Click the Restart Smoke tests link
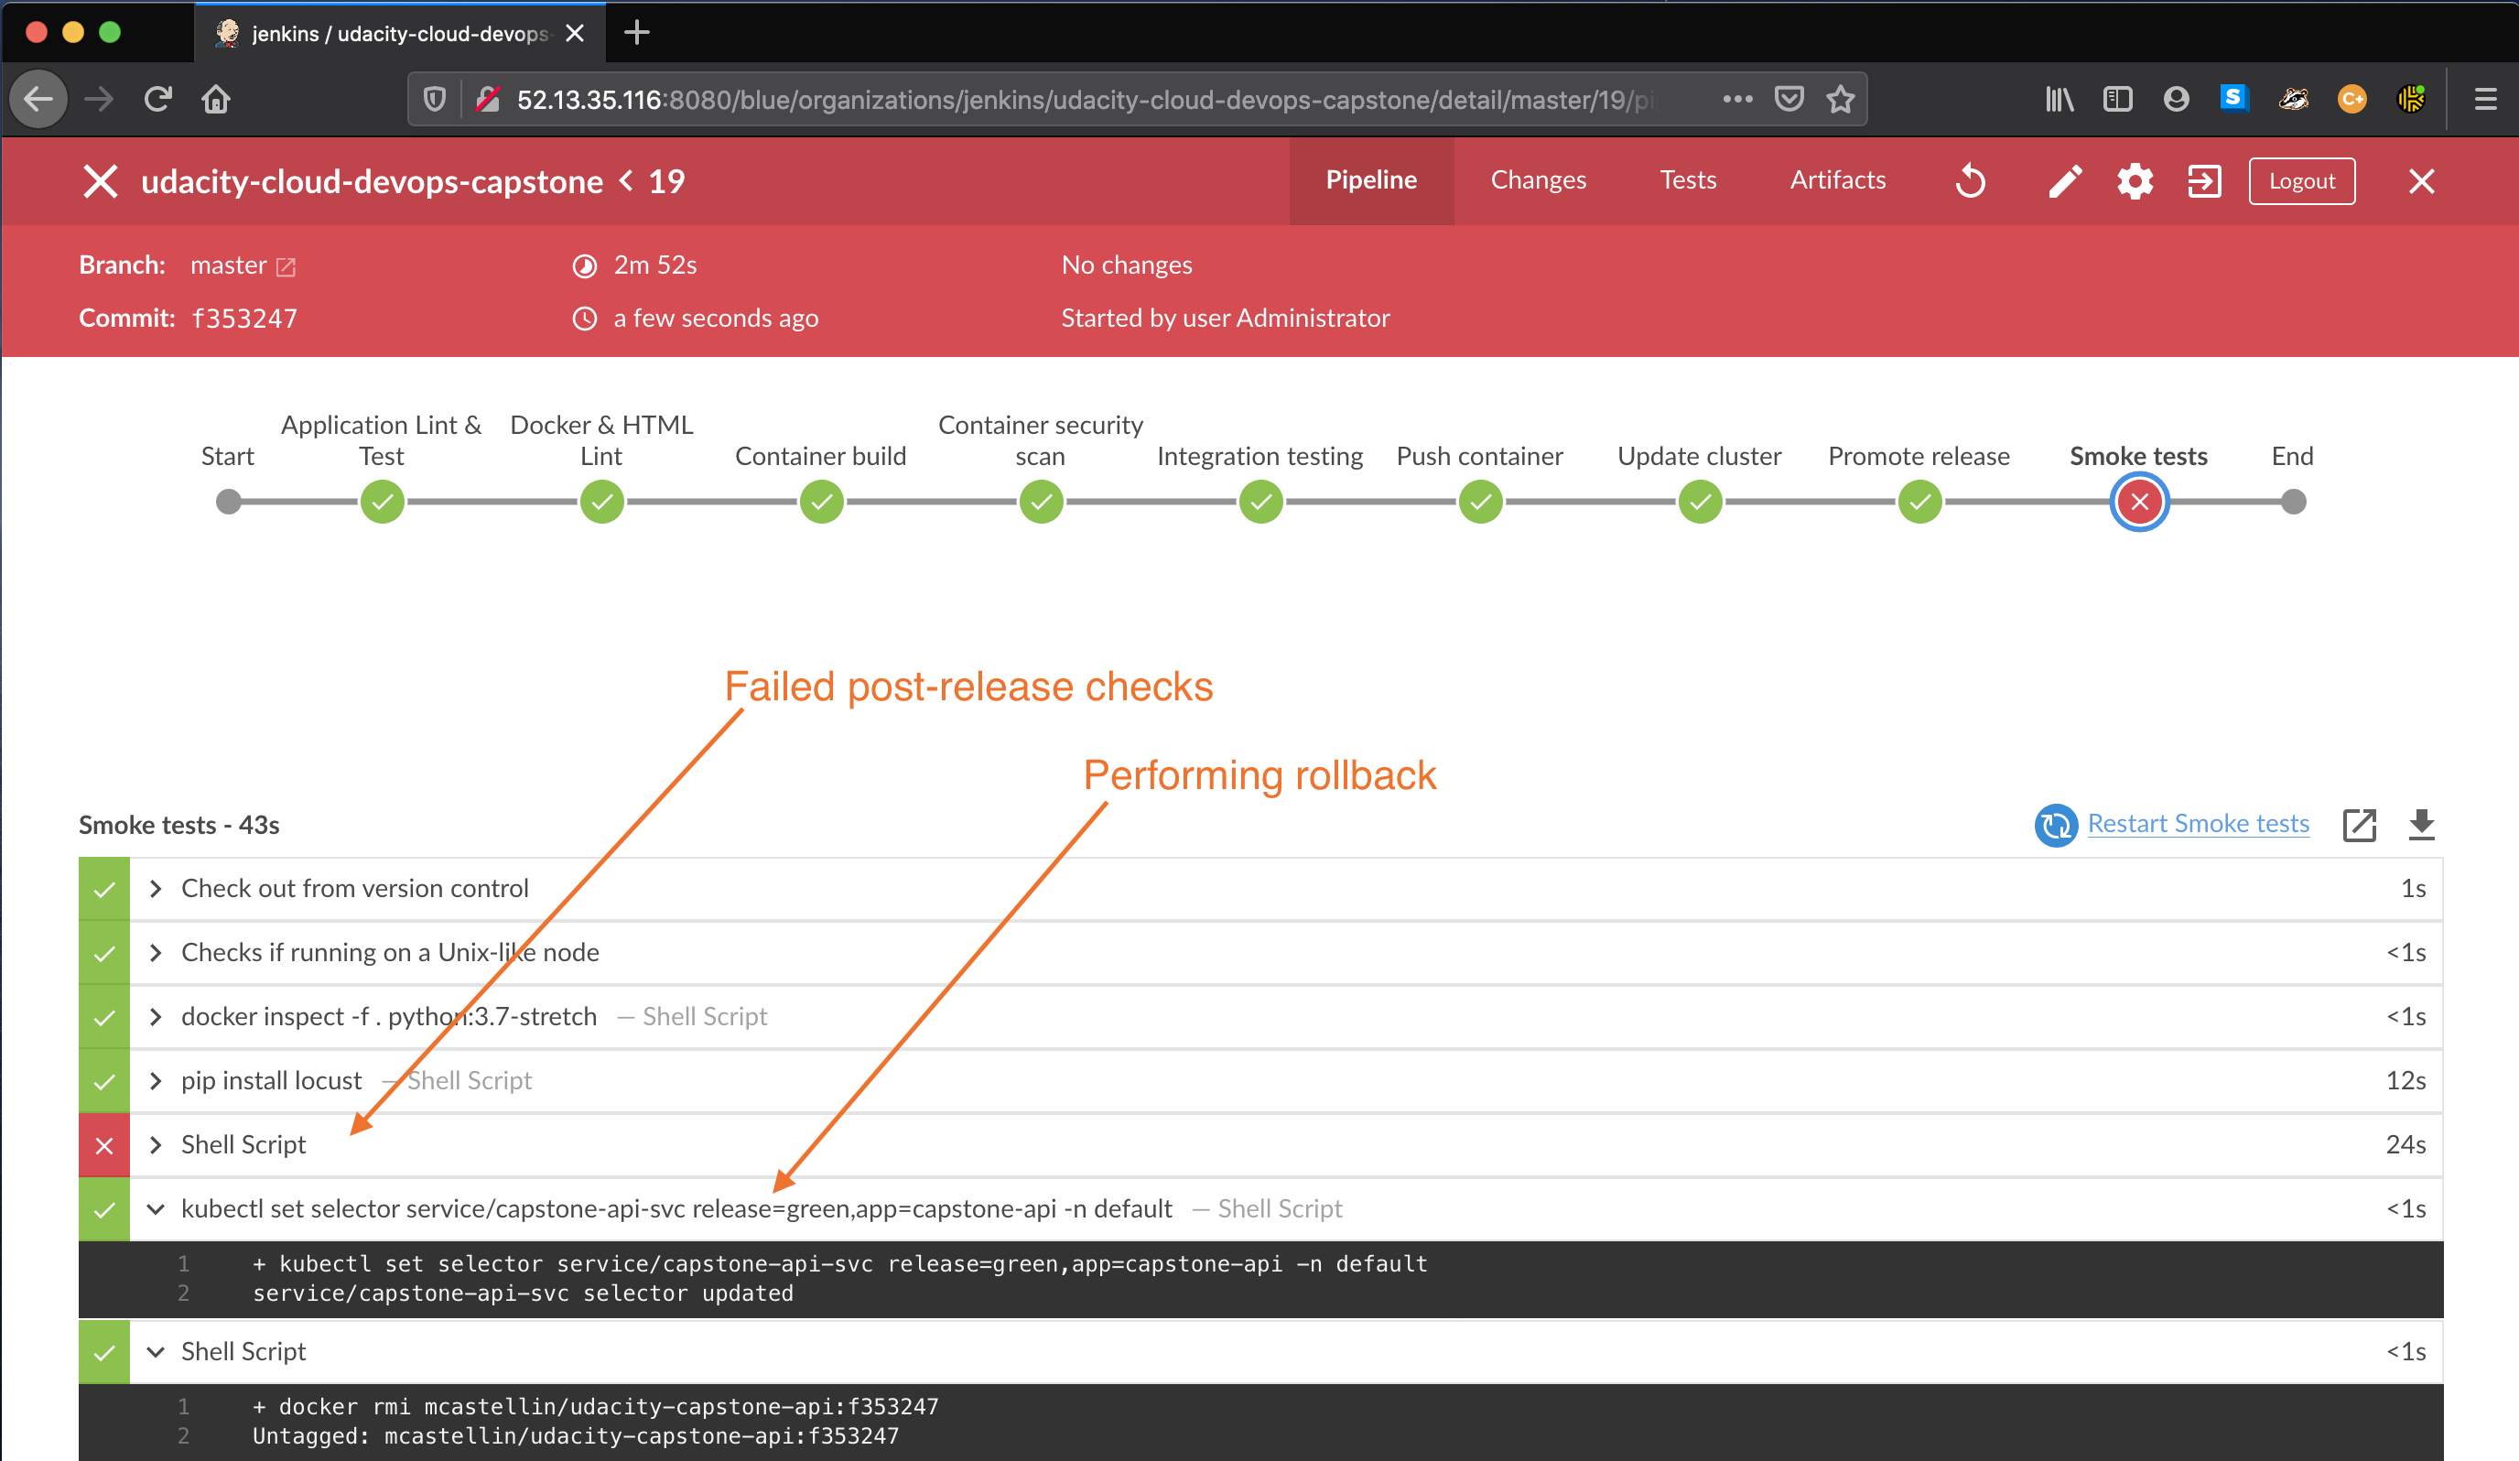 2197,824
